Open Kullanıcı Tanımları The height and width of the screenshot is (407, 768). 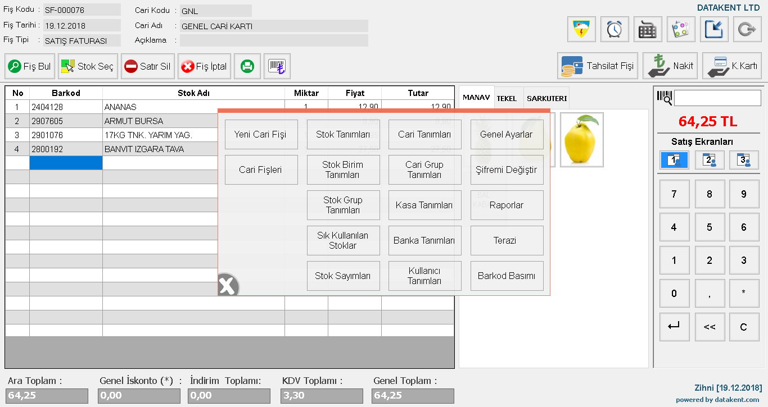(x=424, y=276)
